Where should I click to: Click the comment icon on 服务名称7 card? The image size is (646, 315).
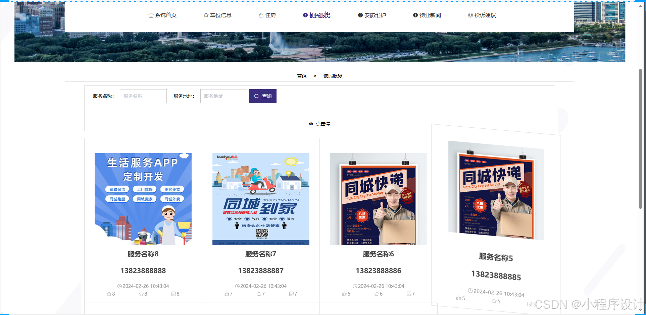291,294
